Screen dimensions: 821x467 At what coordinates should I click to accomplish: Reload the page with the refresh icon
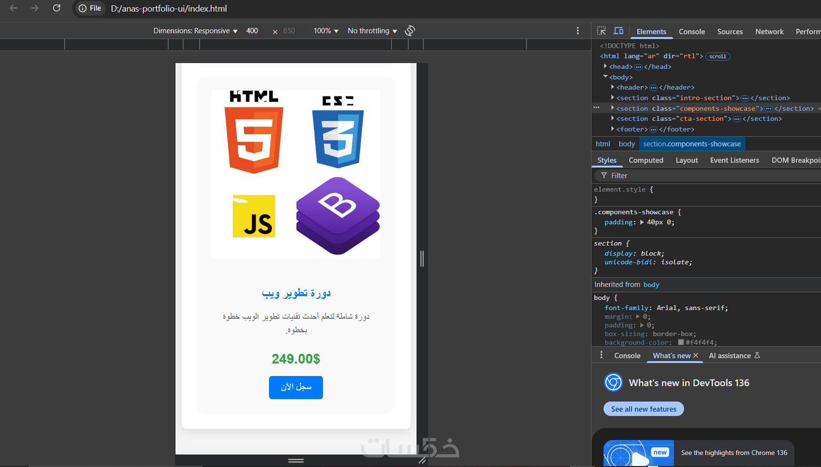(x=56, y=8)
